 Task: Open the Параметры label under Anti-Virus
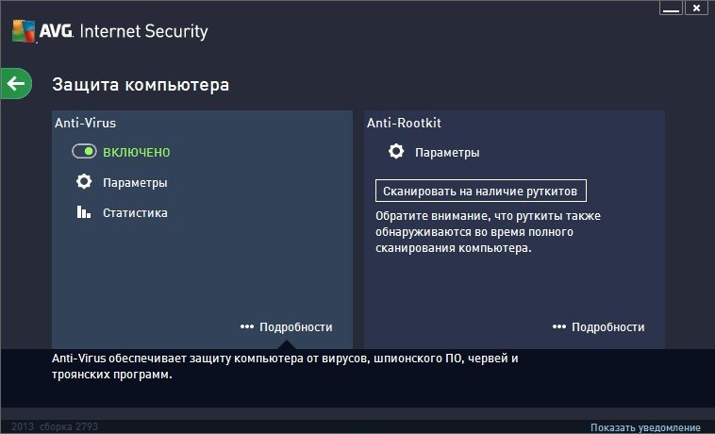pos(135,182)
